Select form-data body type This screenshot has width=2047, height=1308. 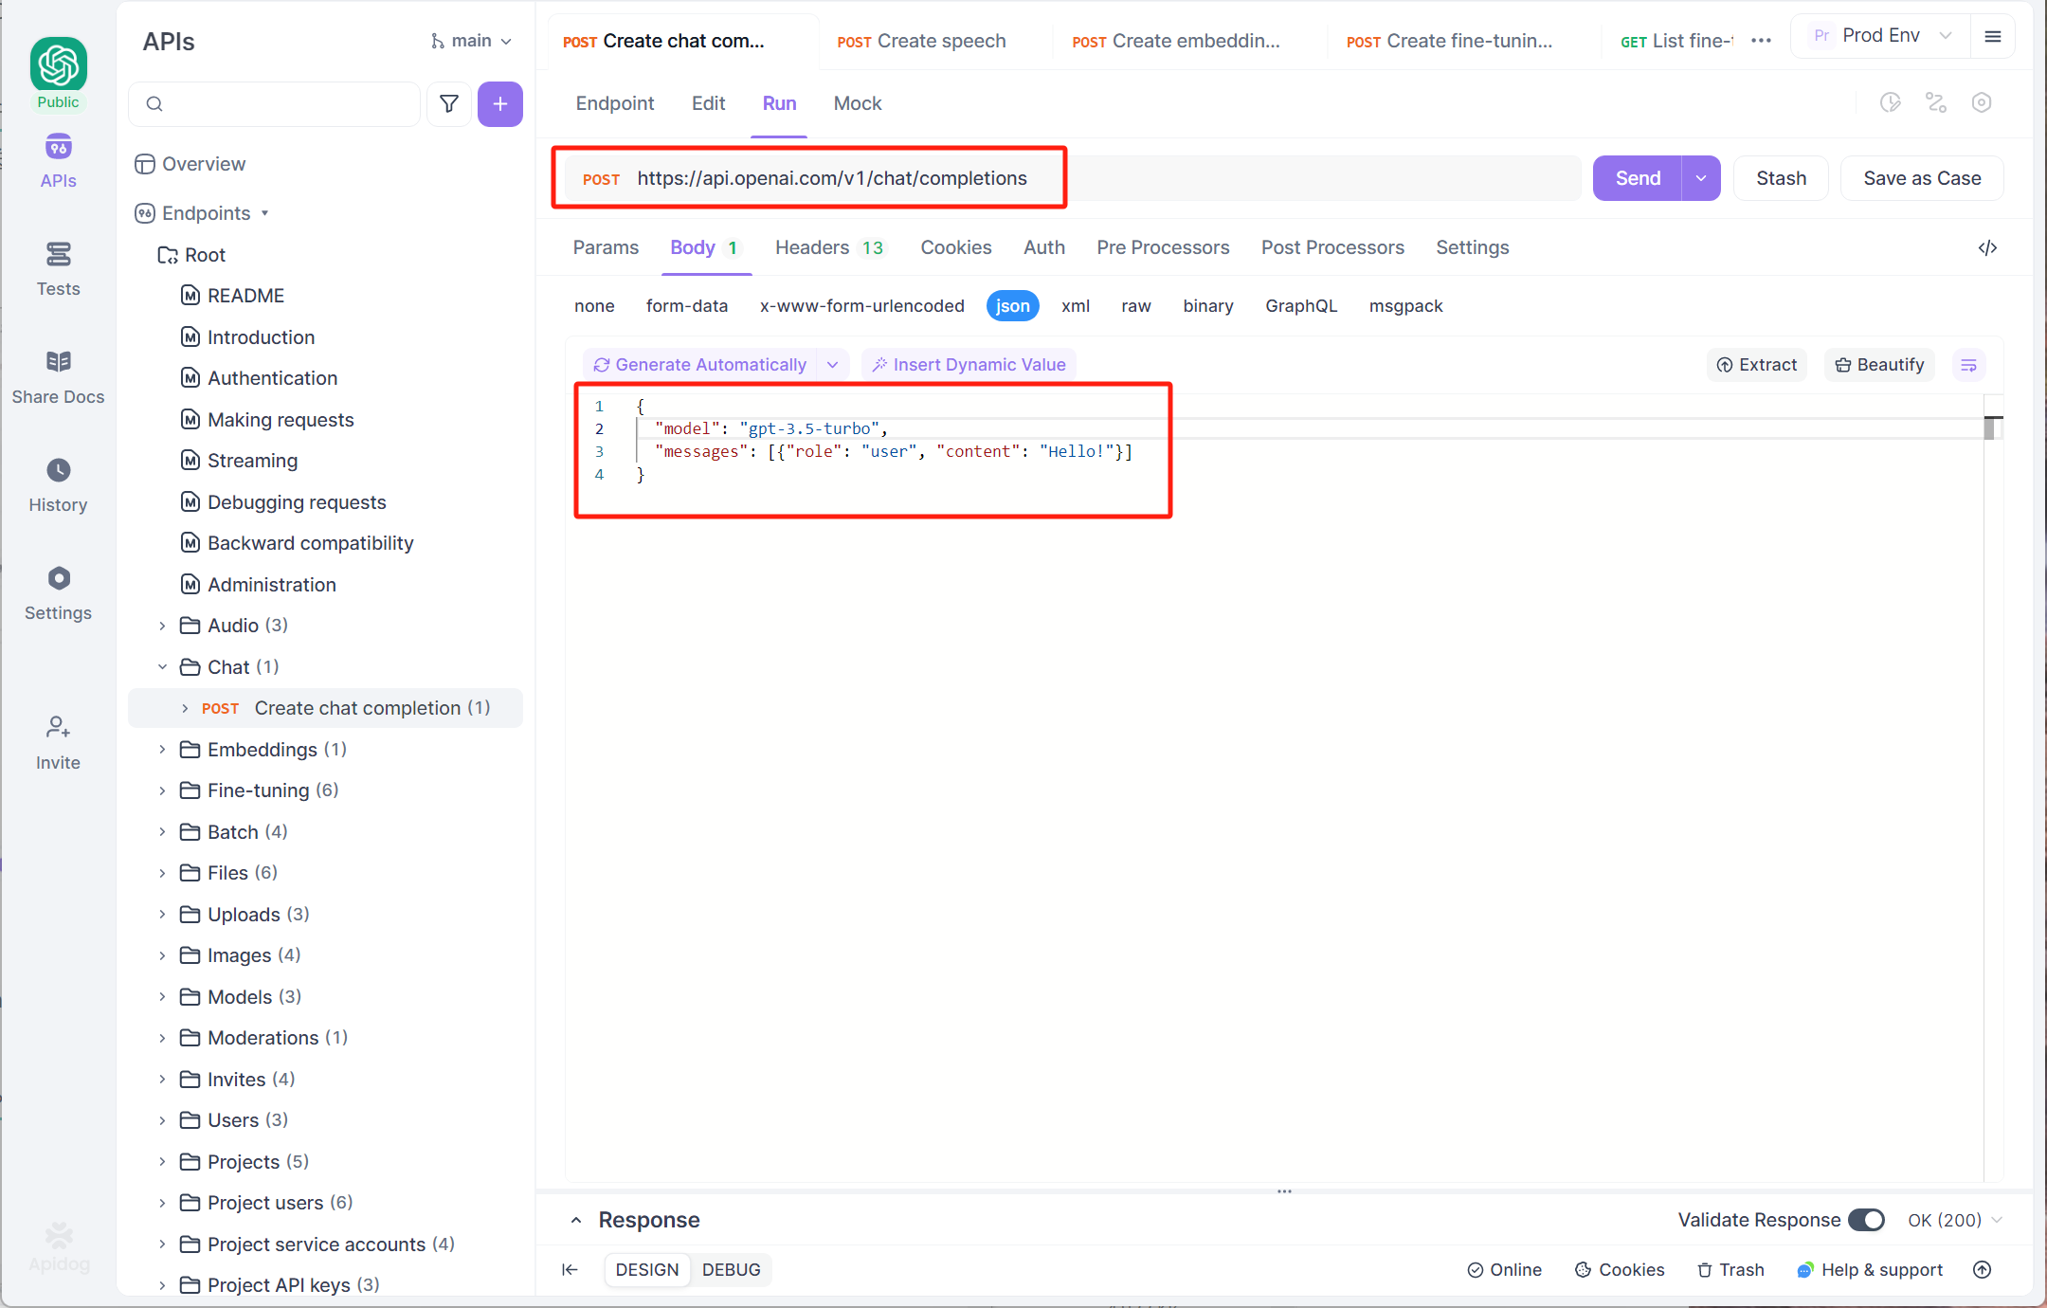(687, 306)
